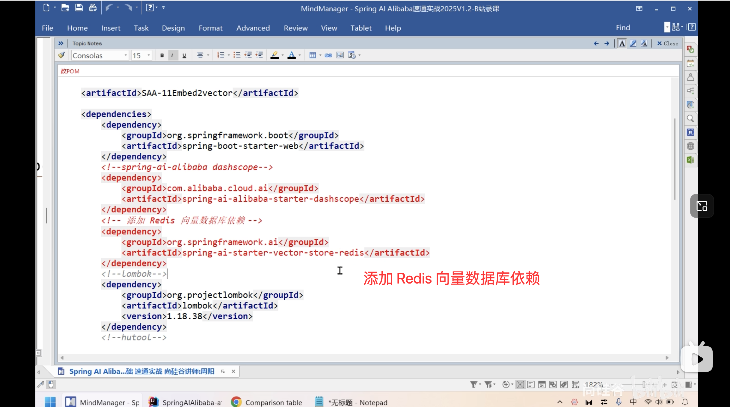730x407 pixels.
Task: Open the Consolas font name dropdown
Action: [126, 55]
